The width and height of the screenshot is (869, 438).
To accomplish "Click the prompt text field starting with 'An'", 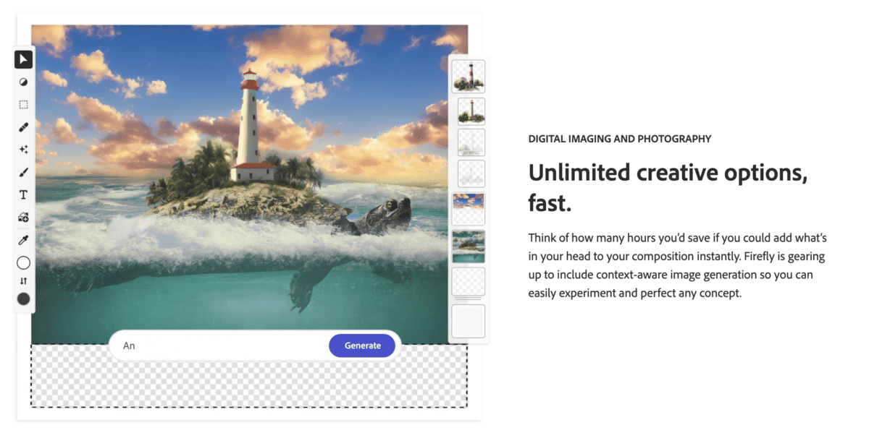I will [x=203, y=345].
